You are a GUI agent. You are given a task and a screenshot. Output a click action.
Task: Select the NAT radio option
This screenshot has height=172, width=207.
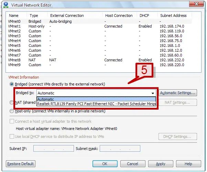click(x=12, y=102)
